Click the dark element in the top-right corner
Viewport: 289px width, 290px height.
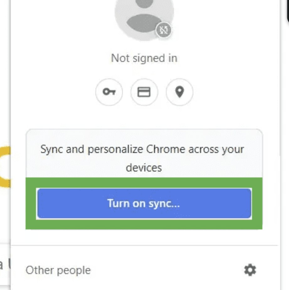tap(287, 13)
